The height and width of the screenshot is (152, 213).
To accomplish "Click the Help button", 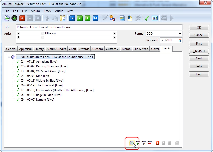I will (x=199, y=74).
